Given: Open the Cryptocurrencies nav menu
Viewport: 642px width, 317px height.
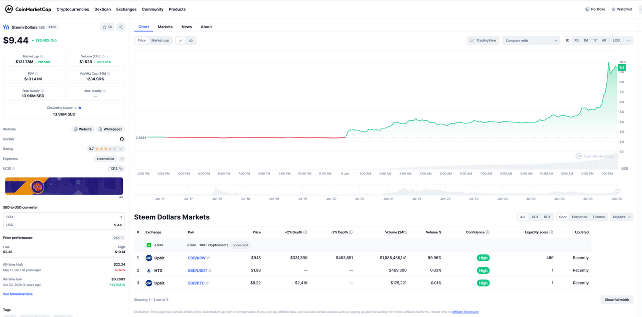Looking at the screenshot, I should click(x=73, y=10).
